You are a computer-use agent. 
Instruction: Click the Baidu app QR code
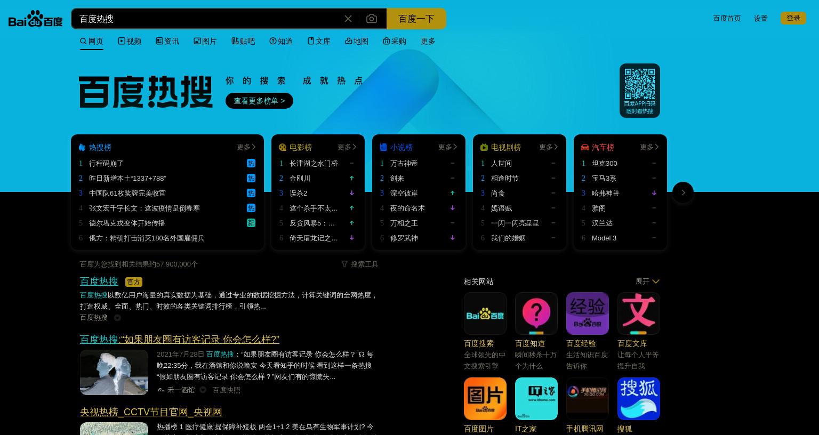click(640, 84)
